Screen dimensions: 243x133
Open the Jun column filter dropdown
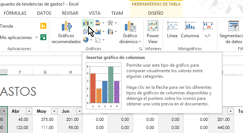coord(79,111)
